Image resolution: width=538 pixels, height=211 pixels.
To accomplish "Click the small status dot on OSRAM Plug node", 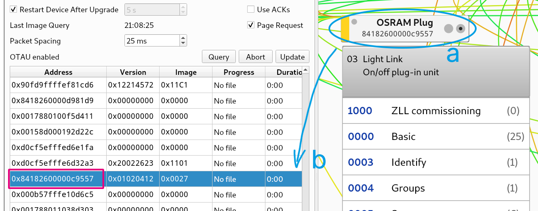I will point(354,22).
